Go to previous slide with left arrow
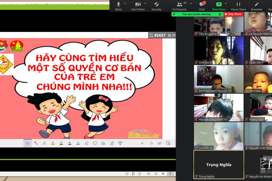The image size is (272, 181). 142,143
